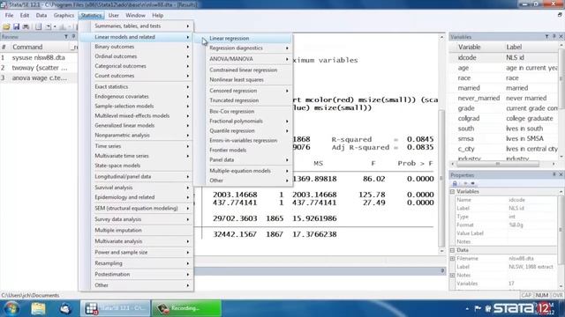Open the Graphics menu
565x317 pixels.
click(x=64, y=15)
